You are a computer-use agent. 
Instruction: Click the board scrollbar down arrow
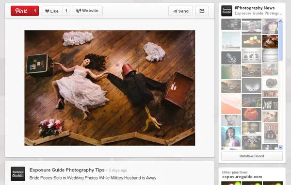click(280, 147)
